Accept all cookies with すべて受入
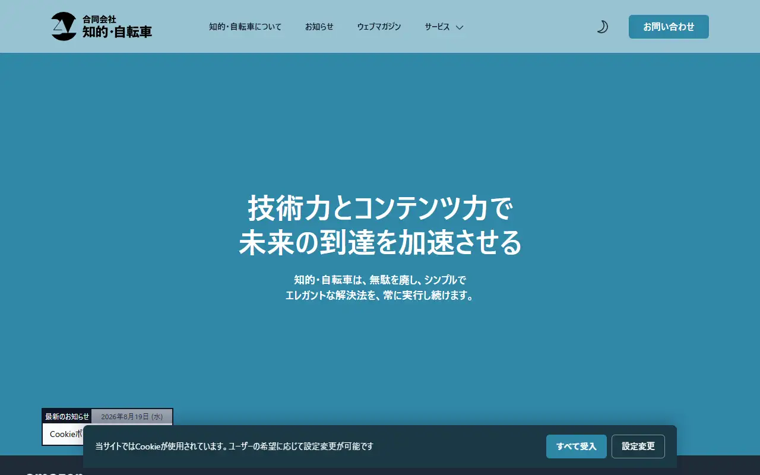760x475 pixels. [577, 446]
